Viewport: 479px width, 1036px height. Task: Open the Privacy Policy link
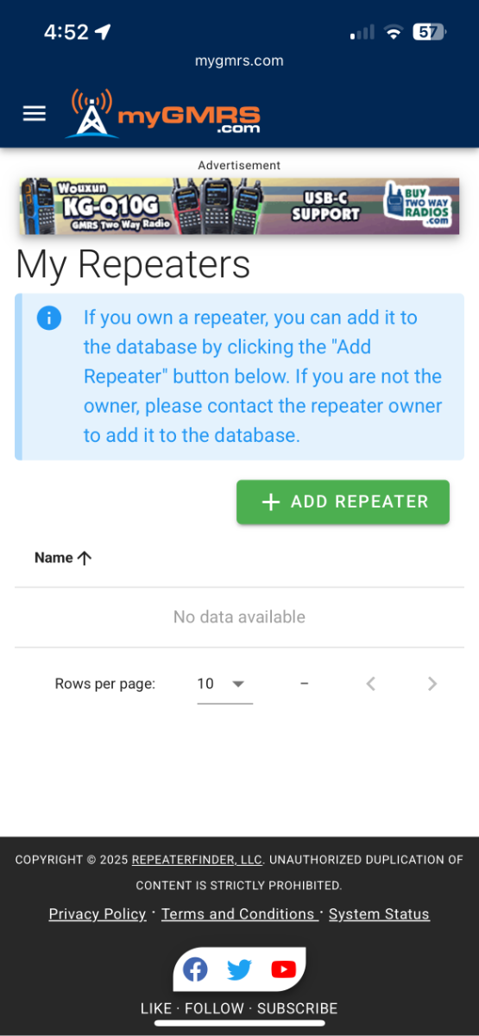(98, 913)
